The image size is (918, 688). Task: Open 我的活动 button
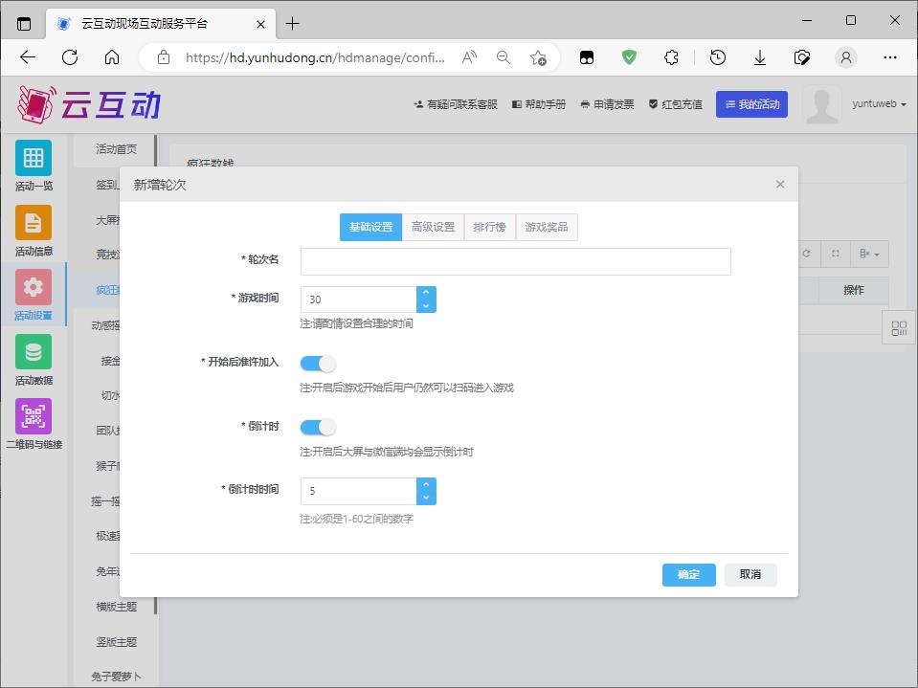(x=751, y=104)
